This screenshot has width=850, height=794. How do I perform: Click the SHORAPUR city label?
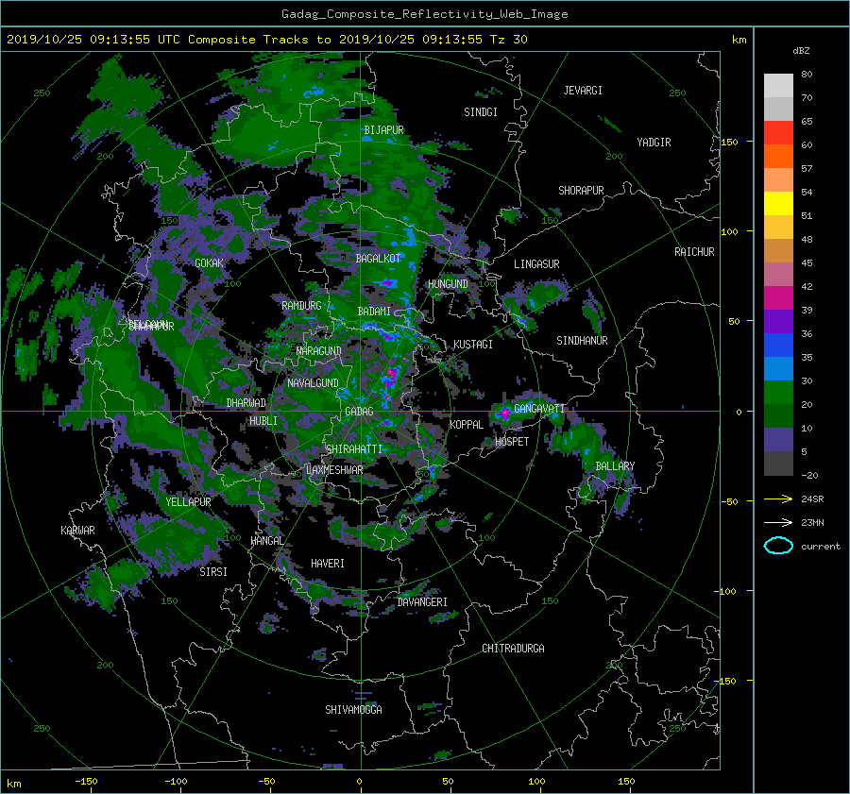pos(581,191)
